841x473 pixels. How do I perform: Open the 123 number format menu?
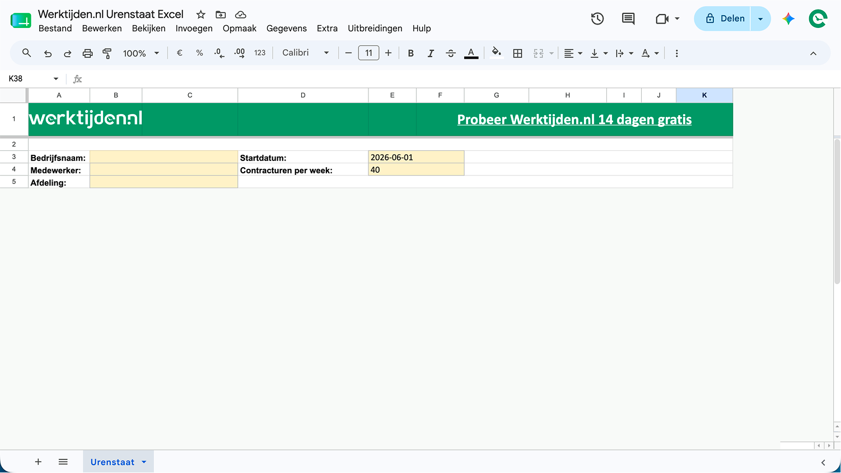click(x=260, y=53)
